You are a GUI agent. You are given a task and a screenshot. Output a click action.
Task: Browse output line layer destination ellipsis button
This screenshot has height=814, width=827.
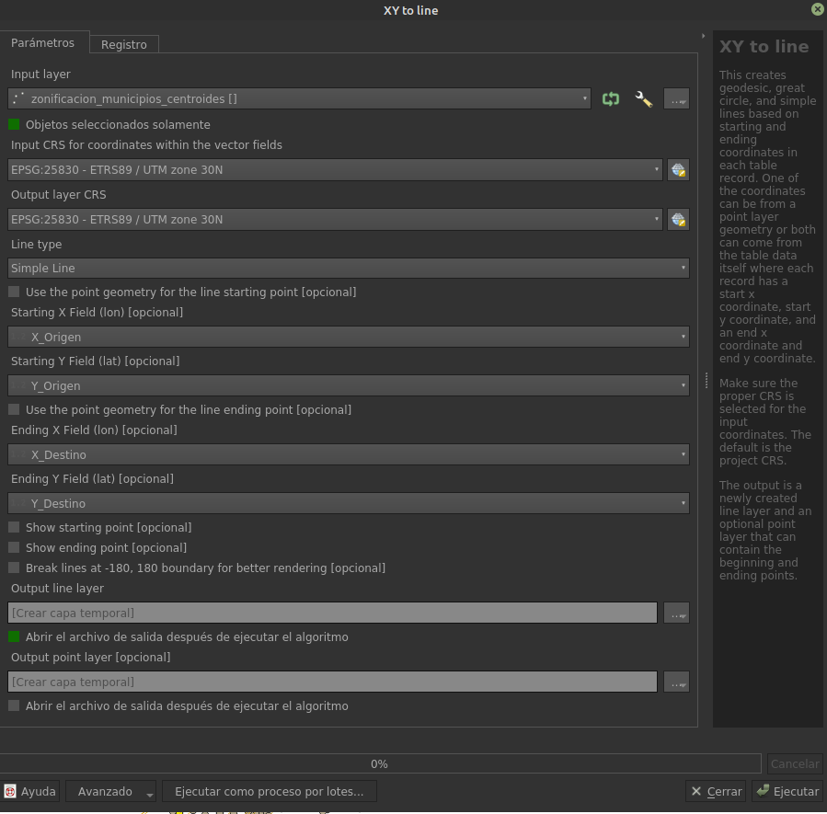(x=677, y=613)
